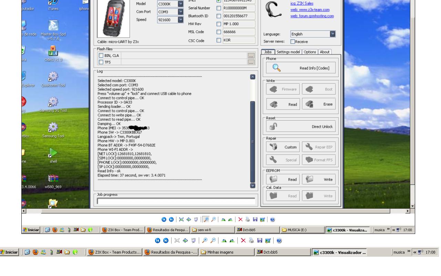Check the Server news Receive checkbox
The height and width of the screenshot is (276, 441).
[293, 41]
